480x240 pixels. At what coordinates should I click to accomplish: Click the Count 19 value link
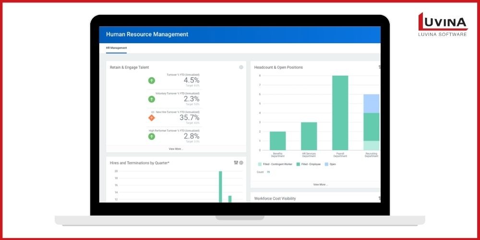pyautogui.click(x=268, y=172)
